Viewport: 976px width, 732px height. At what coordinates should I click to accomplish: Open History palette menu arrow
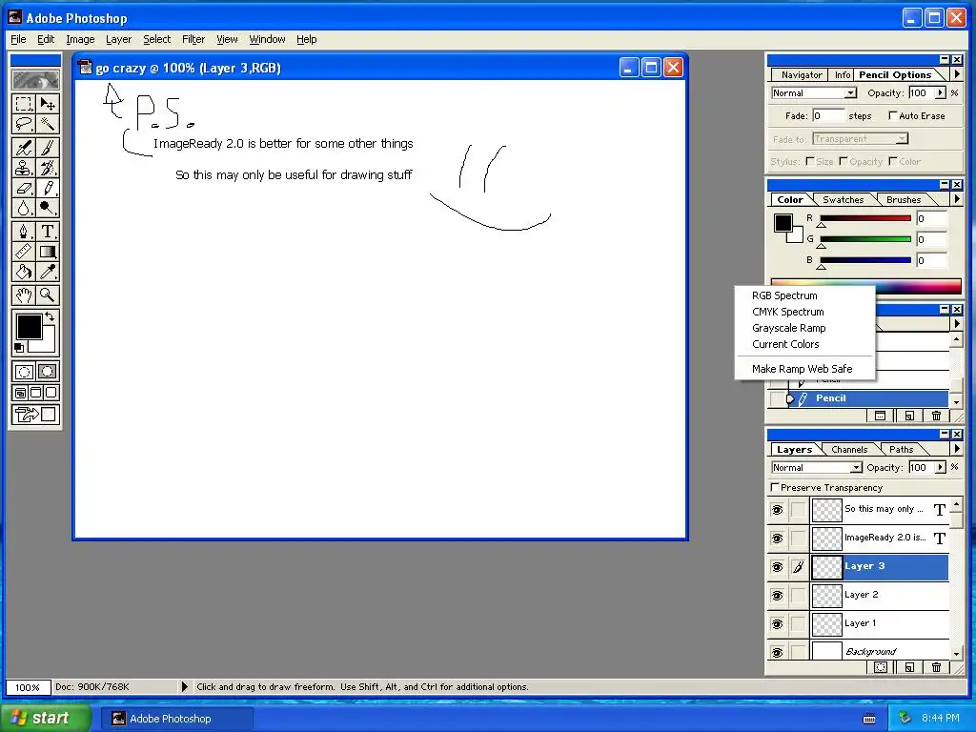957,324
